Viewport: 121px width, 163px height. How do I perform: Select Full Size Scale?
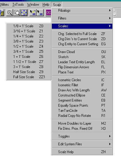pos(29,77)
